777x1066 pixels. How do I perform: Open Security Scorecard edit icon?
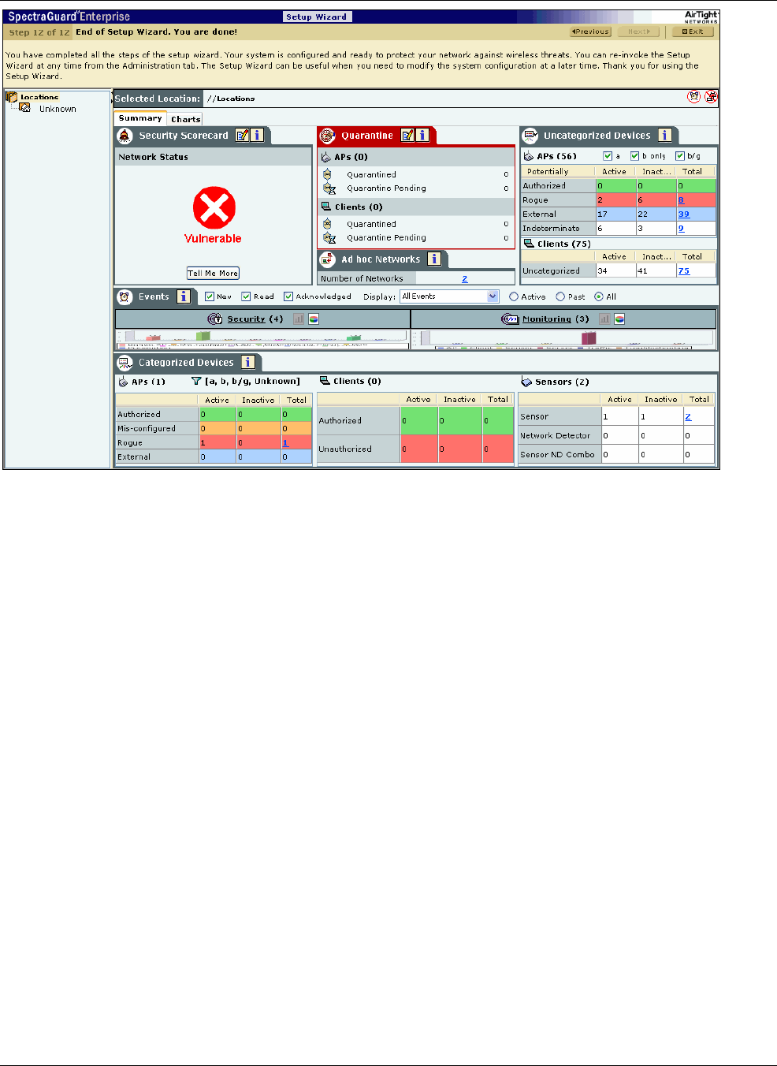243,136
